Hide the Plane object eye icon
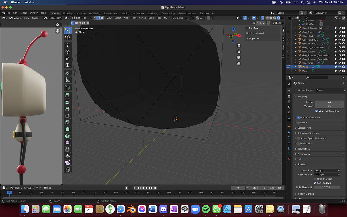Screen dimensions: 347x217 pos(340,67)
